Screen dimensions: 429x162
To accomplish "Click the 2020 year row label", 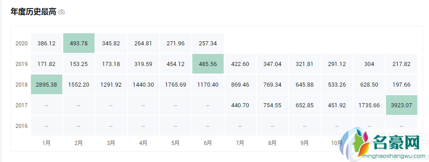I will [22, 44].
